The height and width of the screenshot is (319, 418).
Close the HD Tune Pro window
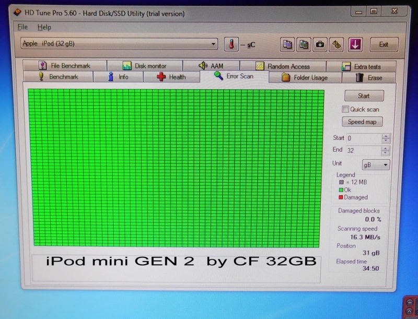tap(394, 11)
